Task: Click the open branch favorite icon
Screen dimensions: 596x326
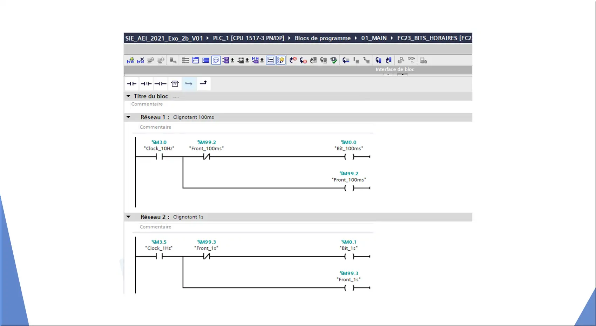Action: click(x=189, y=84)
